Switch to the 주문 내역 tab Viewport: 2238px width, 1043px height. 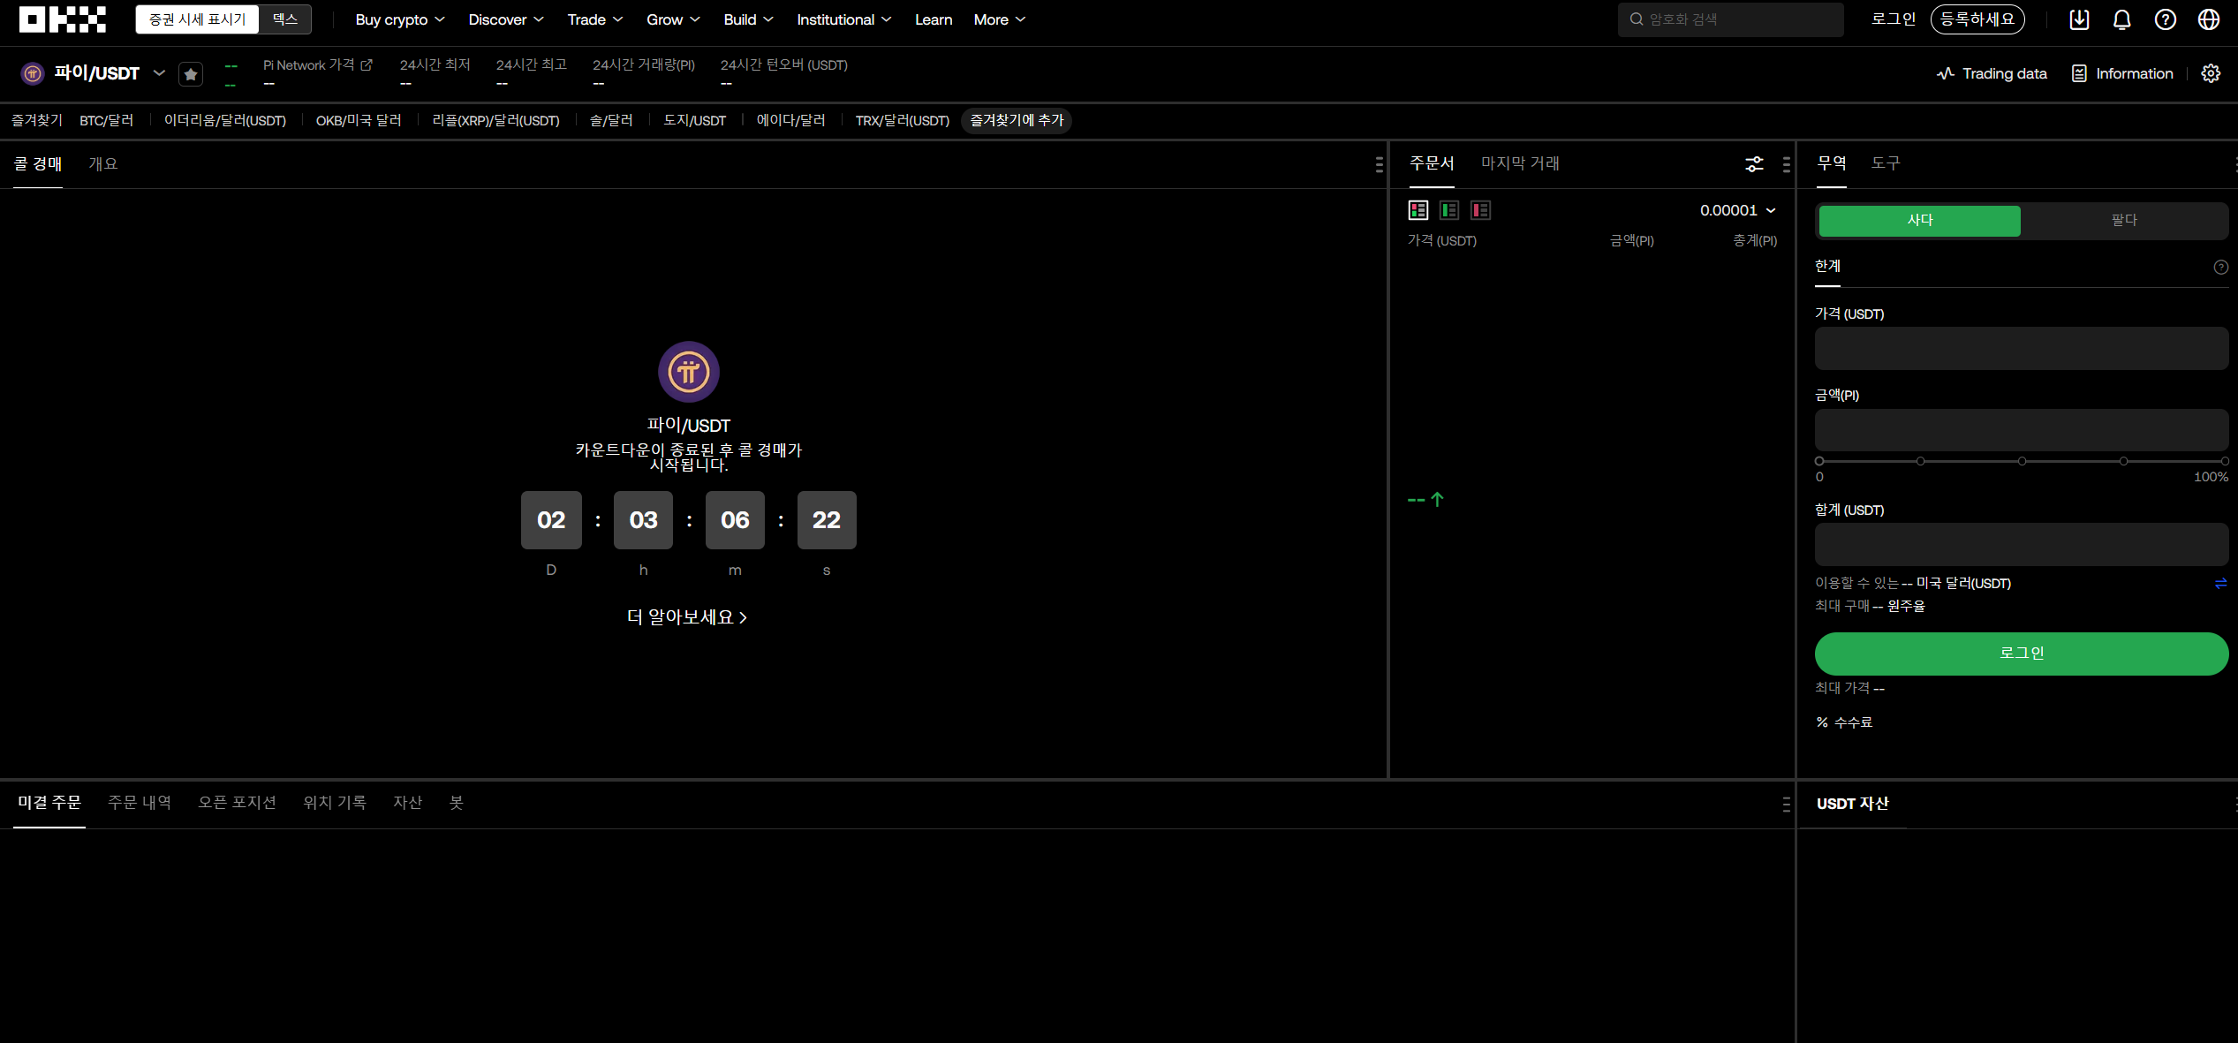tap(140, 803)
